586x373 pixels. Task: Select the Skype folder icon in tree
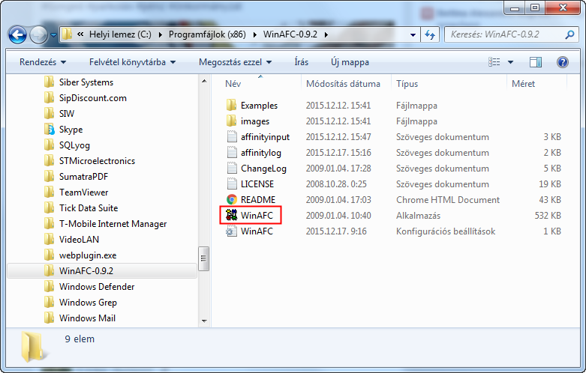pos(49,130)
